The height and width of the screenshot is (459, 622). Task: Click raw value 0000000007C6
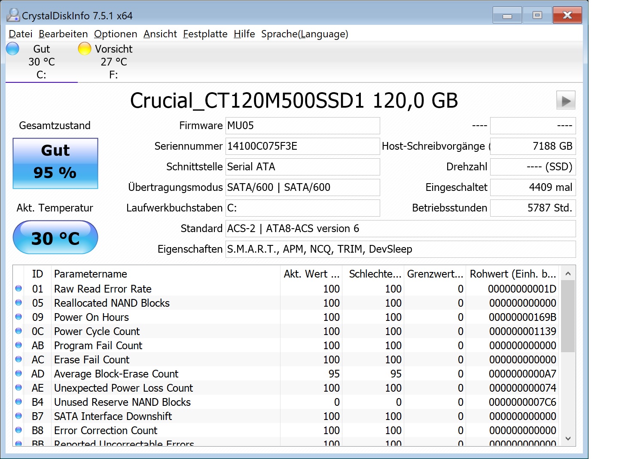522,402
